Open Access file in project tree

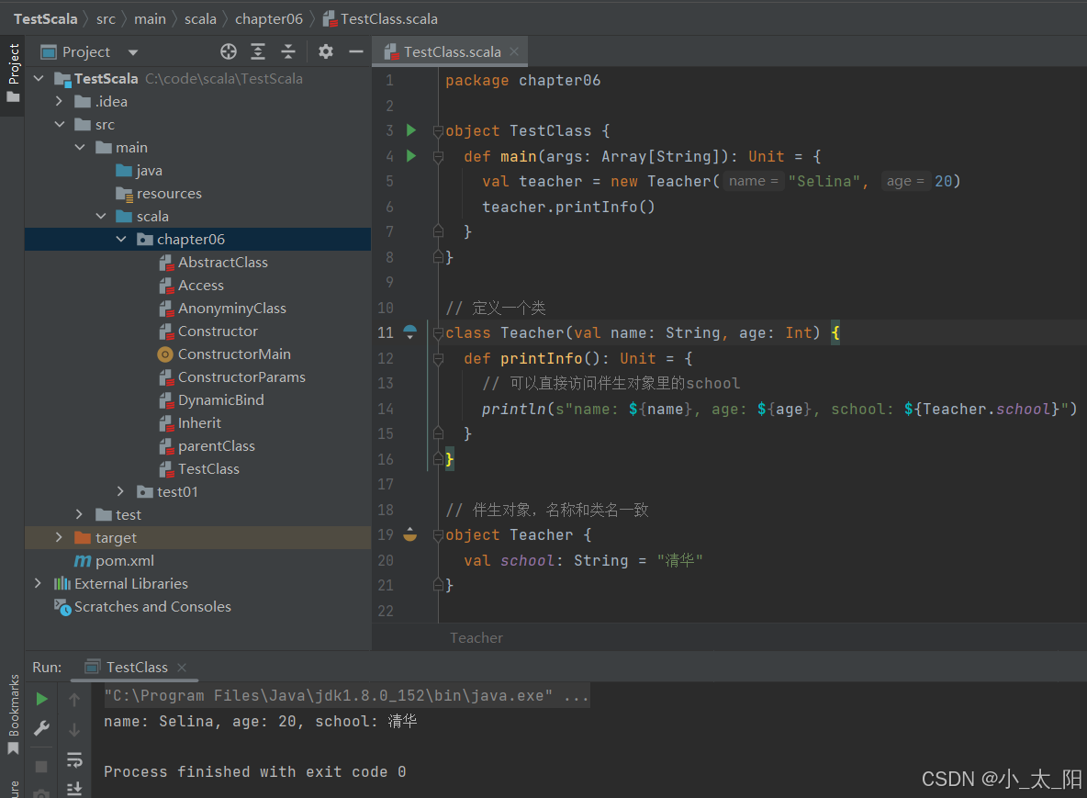[191, 285]
